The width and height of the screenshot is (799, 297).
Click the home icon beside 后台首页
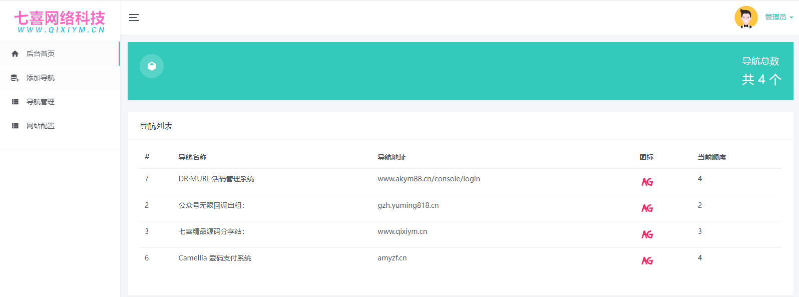pyautogui.click(x=15, y=54)
